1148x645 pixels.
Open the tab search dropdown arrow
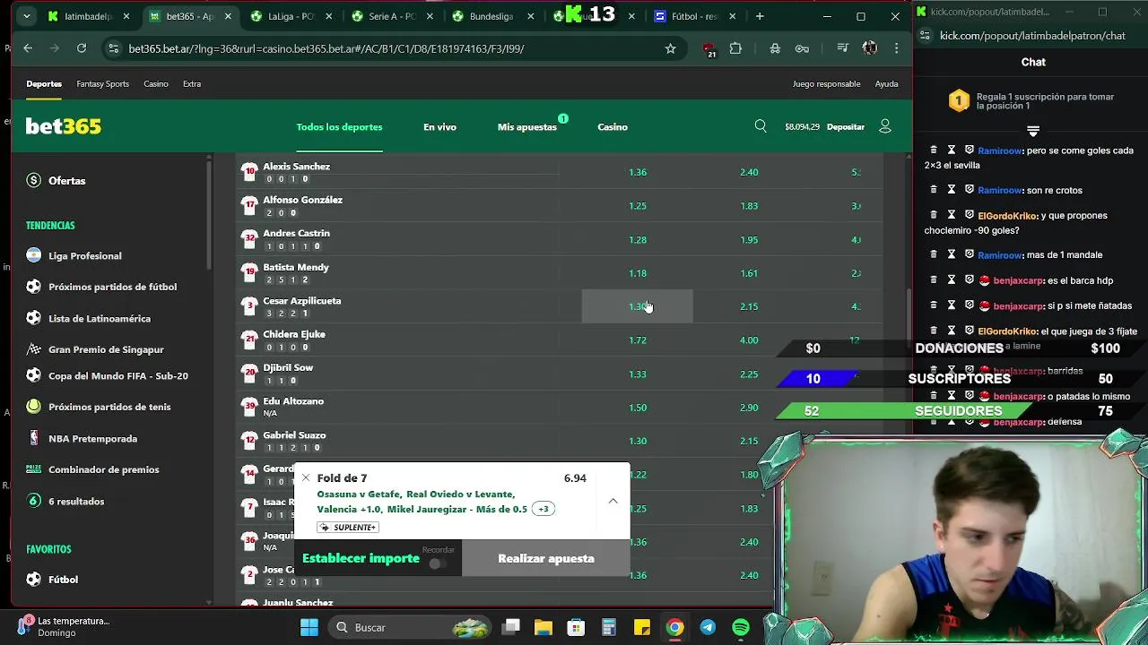(x=27, y=16)
